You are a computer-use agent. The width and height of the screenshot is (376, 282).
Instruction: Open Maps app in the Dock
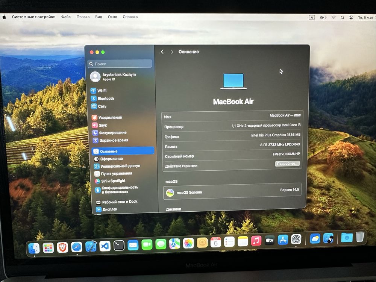174,244
